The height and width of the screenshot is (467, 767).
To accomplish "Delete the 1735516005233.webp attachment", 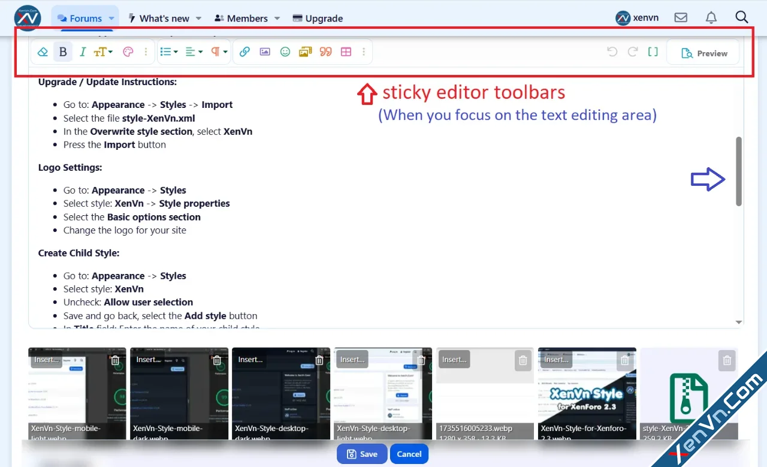I will coord(523,360).
